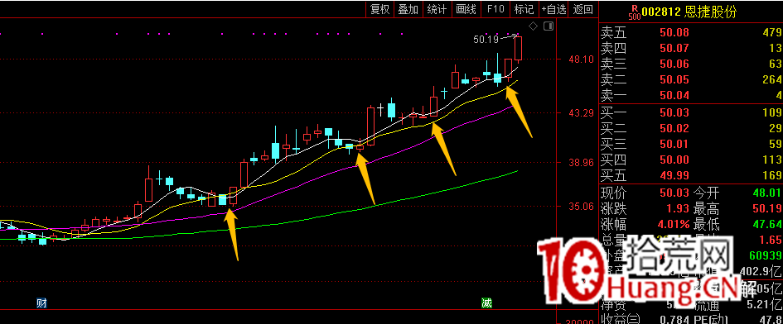Click the R 500 badge beside stock code

[634, 12]
